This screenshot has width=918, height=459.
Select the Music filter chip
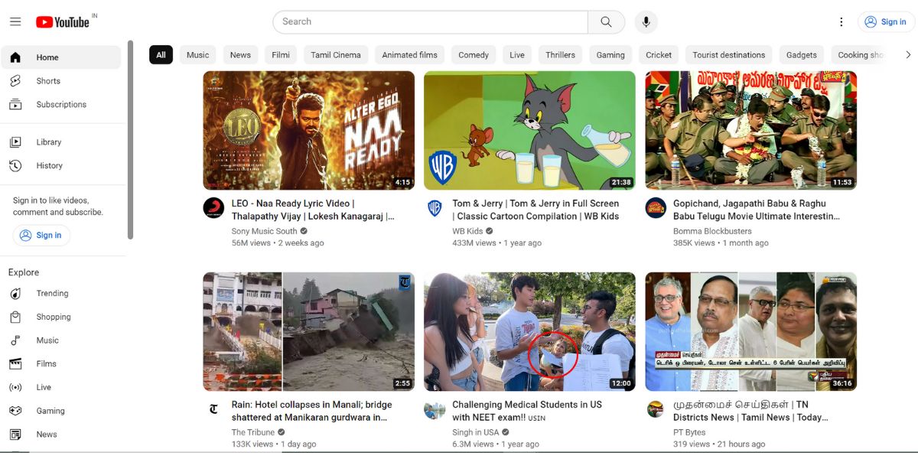point(197,54)
